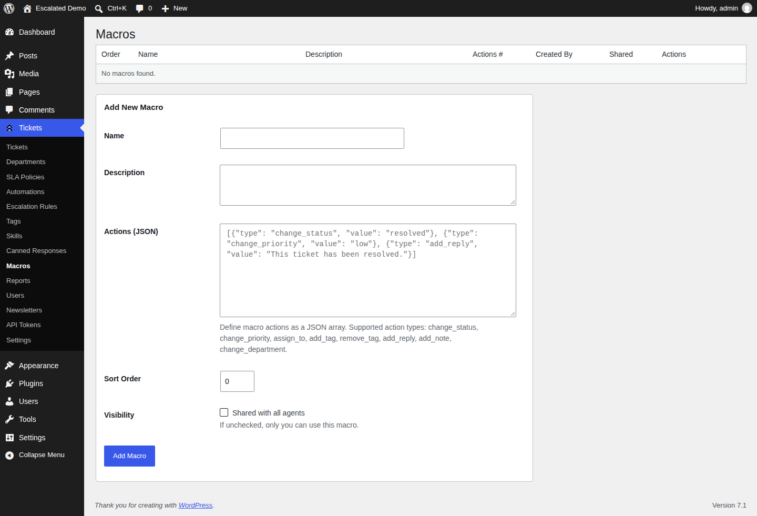Click the Comments bubble icon in sidebar
This screenshot has height=516, width=757.
[9, 110]
